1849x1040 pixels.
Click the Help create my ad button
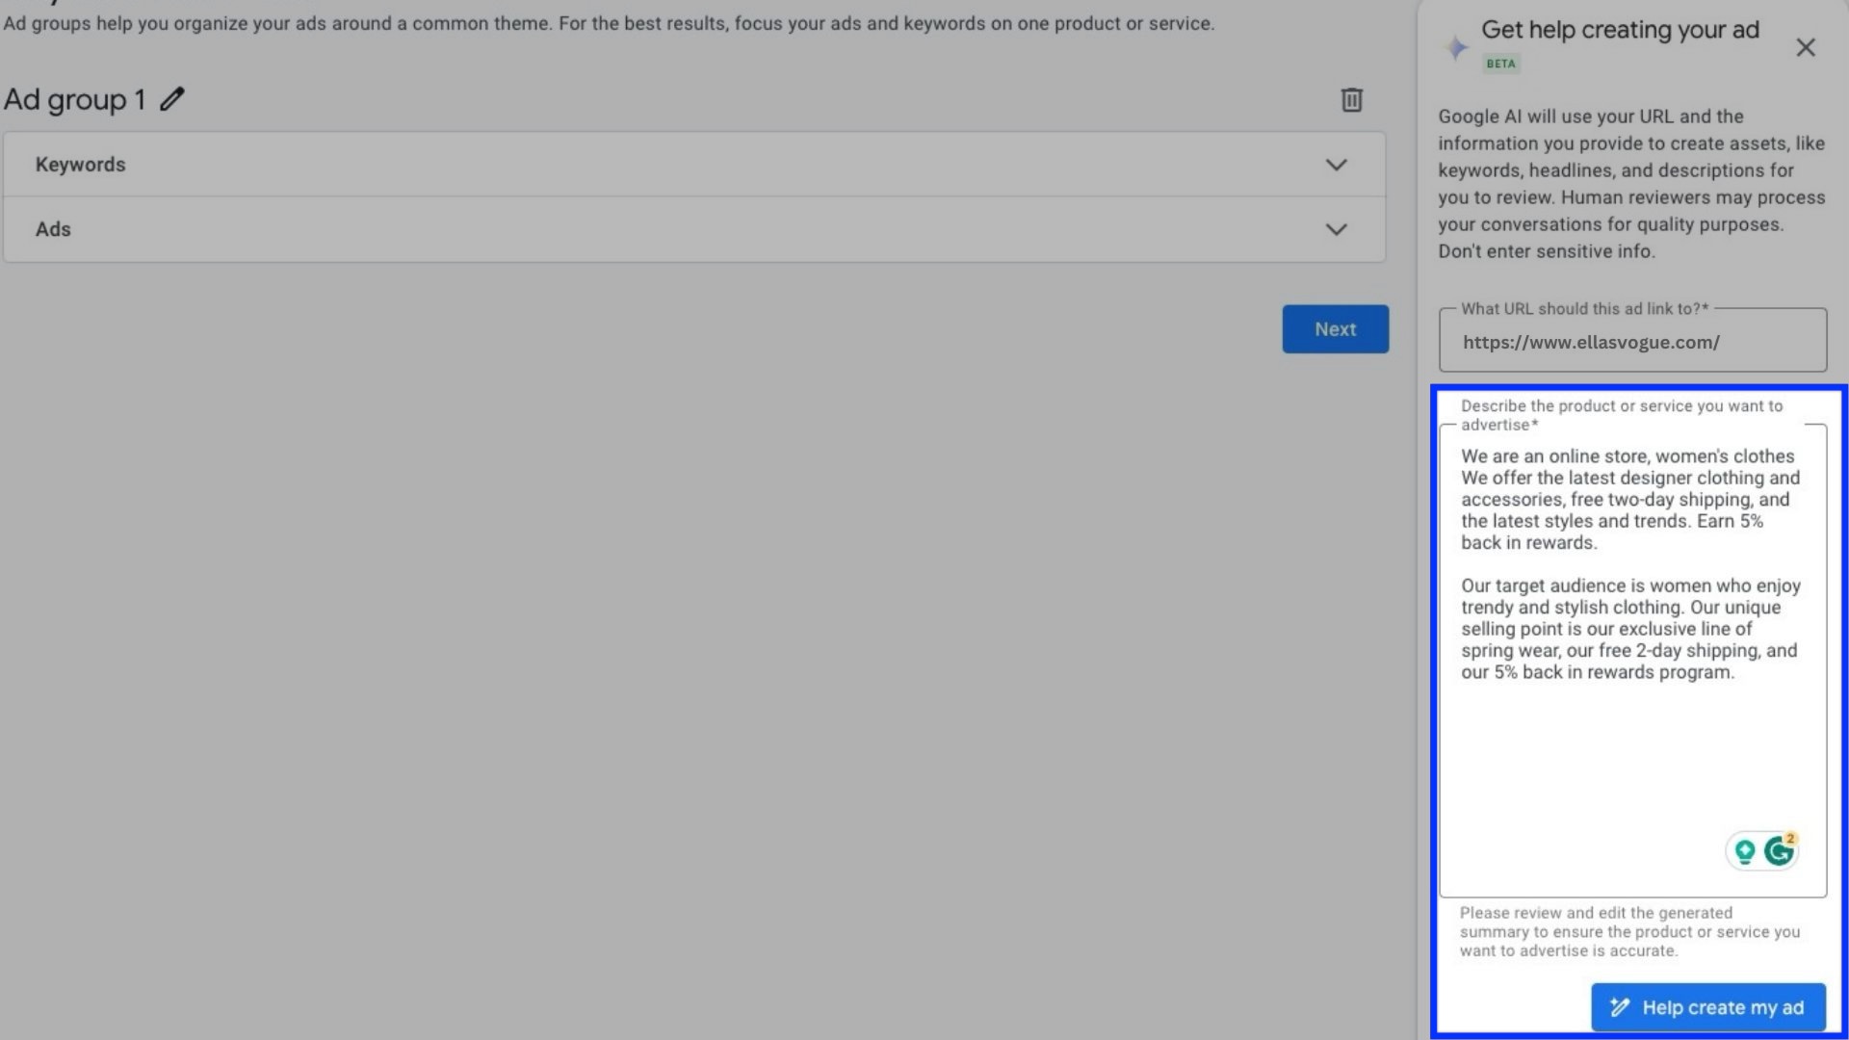1707,1007
